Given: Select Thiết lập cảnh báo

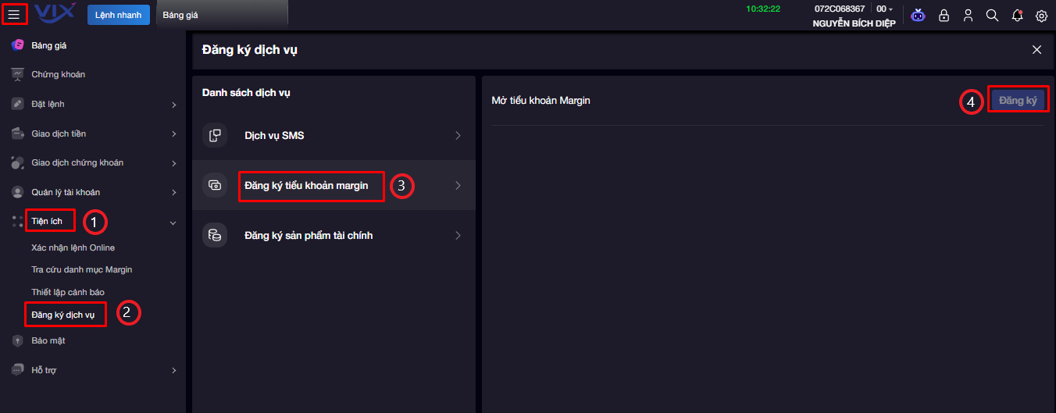Looking at the screenshot, I should 67,292.
